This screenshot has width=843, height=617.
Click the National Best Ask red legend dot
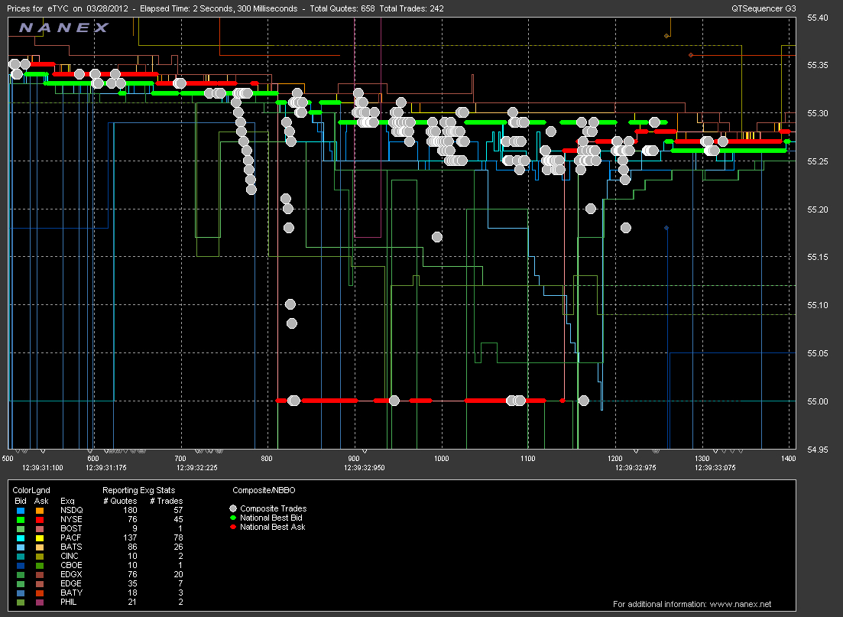(x=233, y=527)
